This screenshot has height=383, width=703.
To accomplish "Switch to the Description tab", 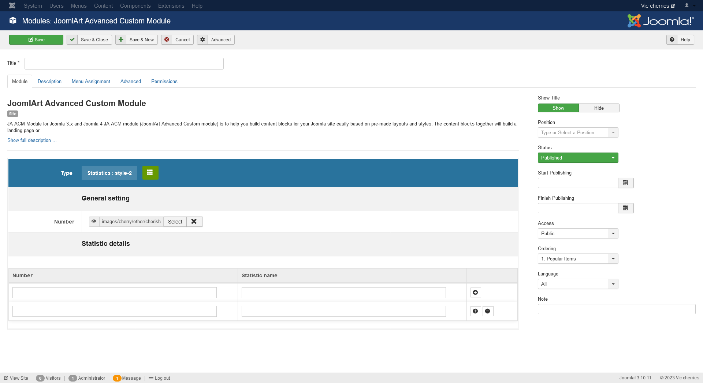I will tap(49, 81).
